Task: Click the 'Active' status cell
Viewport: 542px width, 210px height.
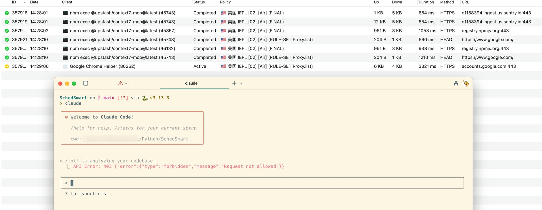Action: [x=200, y=66]
